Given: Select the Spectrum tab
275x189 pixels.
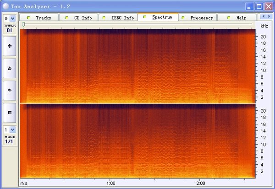Looking at the screenshot, I should click(x=158, y=17).
